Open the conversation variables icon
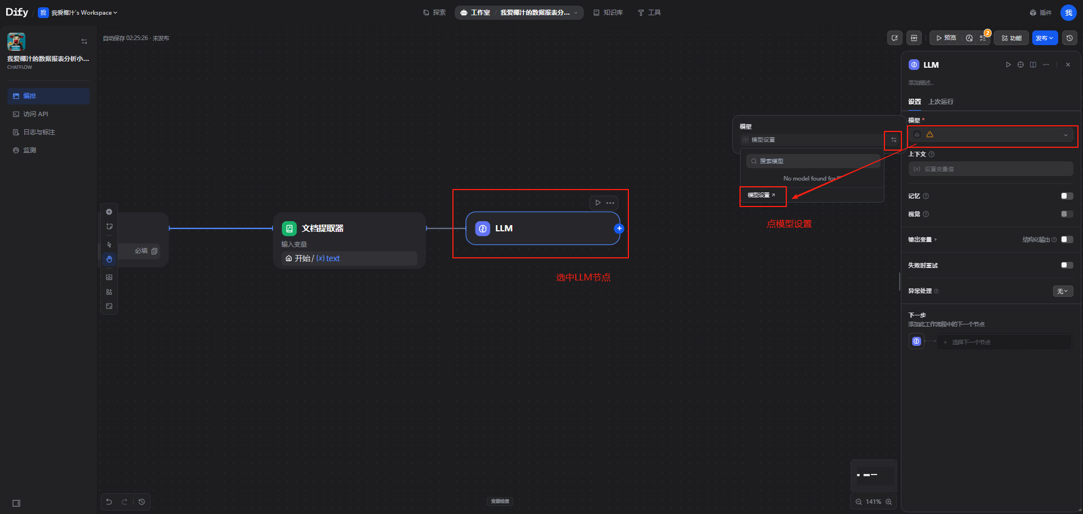Viewport: 1083px width, 514px height. coord(895,38)
